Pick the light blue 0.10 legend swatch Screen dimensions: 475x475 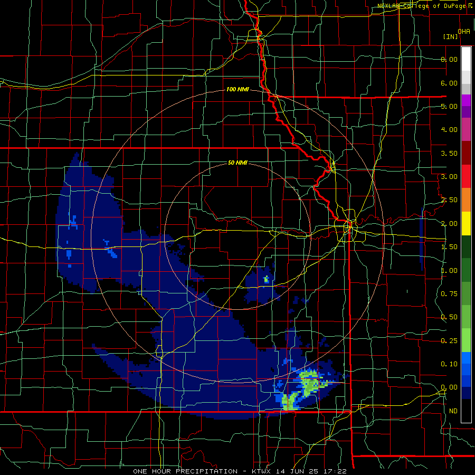tap(466, 358)
